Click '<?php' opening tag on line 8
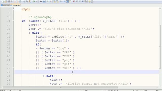162x91 pixels. coord(26,9)
